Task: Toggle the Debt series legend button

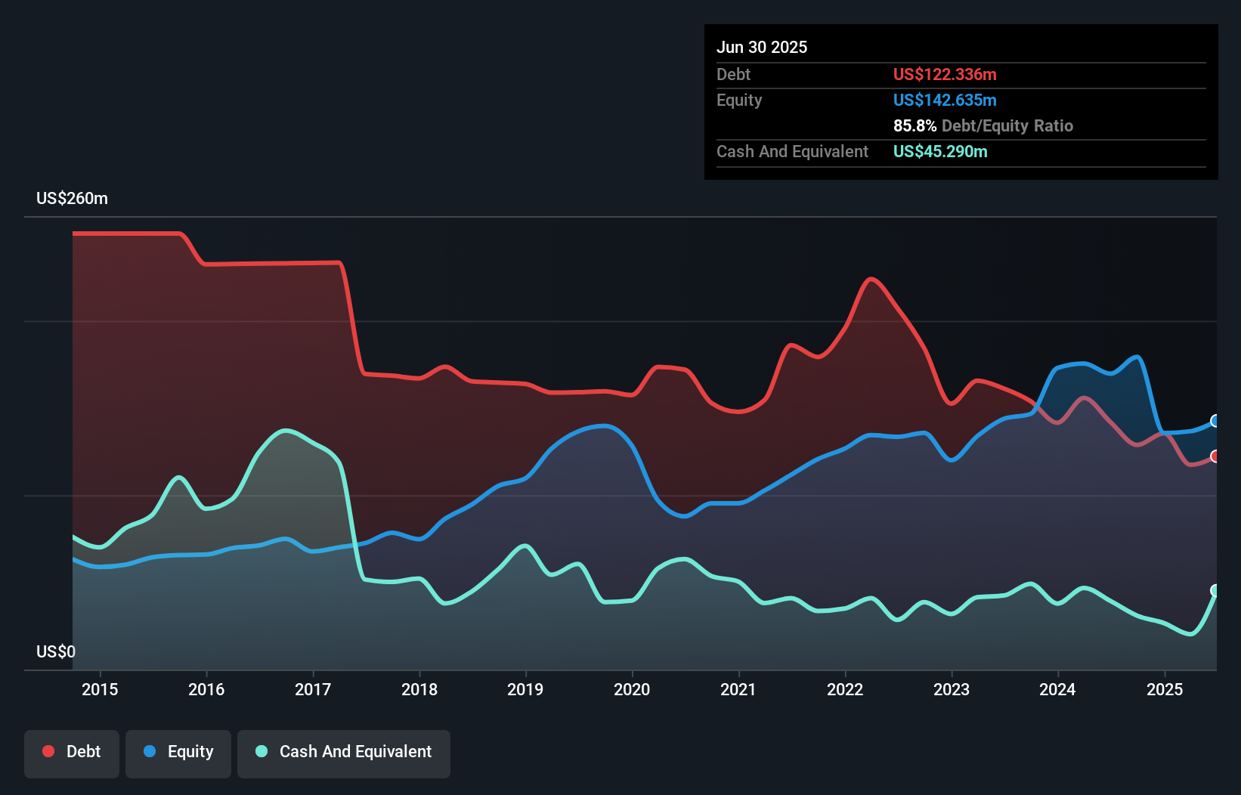Action: click(72, 753)
